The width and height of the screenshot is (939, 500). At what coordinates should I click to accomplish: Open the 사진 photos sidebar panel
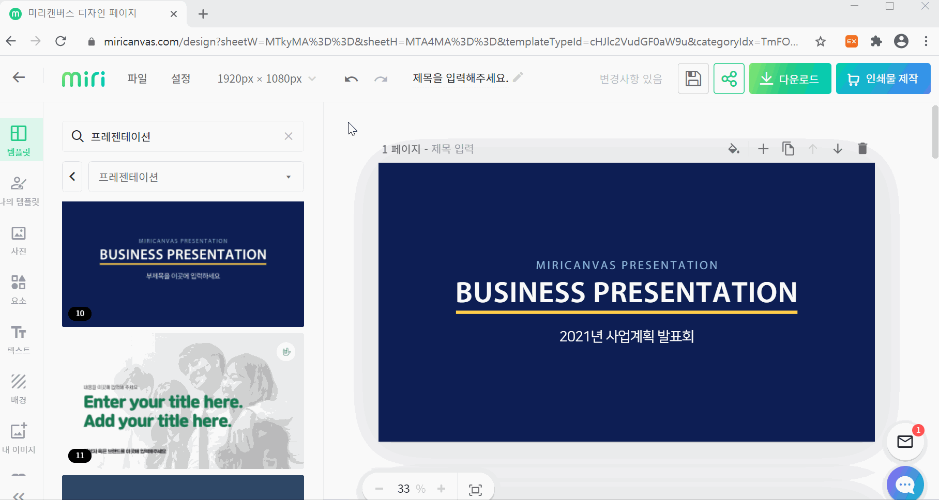coord(19,240)
